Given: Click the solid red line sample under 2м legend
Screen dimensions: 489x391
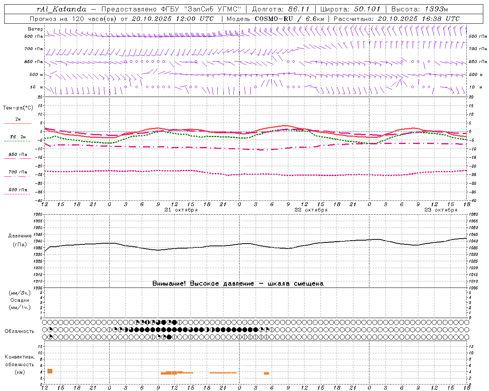Looking at the screenshot, I should pyautogui.click(x=18, y=124).
